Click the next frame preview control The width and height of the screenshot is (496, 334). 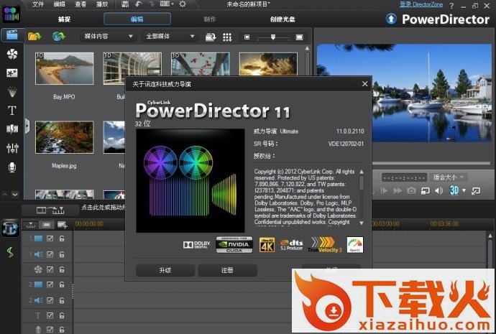tap(384, 190)
